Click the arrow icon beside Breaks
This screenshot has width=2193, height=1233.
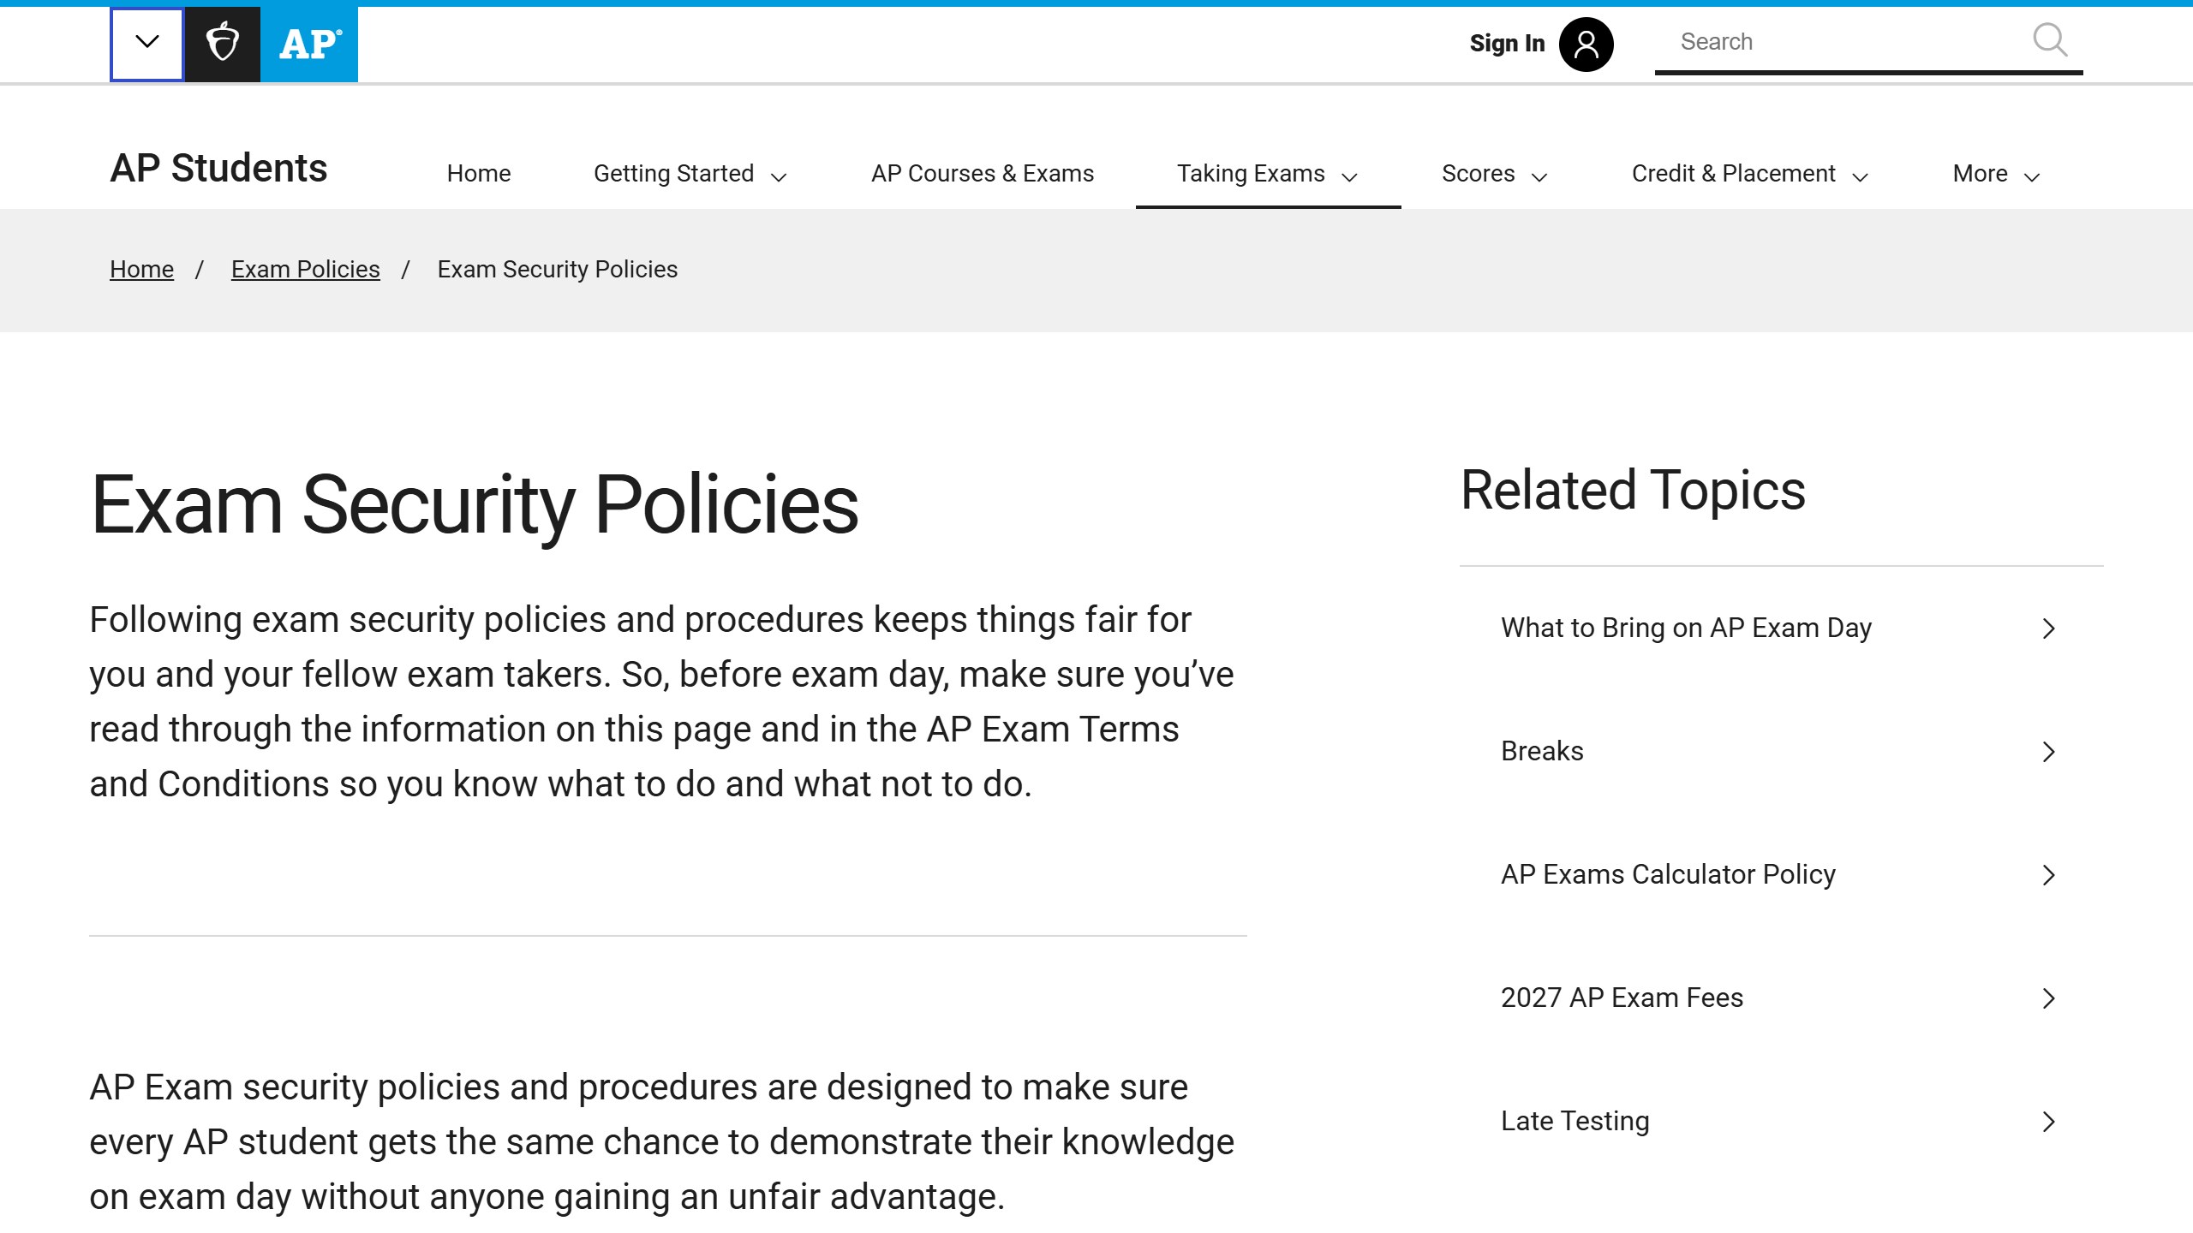click(x=2048, y=752)
